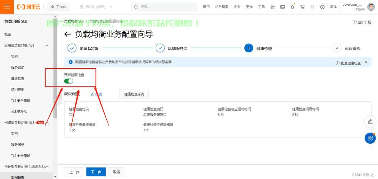The width and height of the screenshot is (378, 179).
Task: Focus the top search field
Action: [164, 7]
